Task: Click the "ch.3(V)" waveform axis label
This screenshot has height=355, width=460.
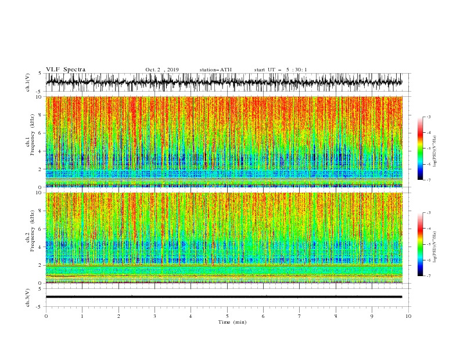Action: pos(28,298)
